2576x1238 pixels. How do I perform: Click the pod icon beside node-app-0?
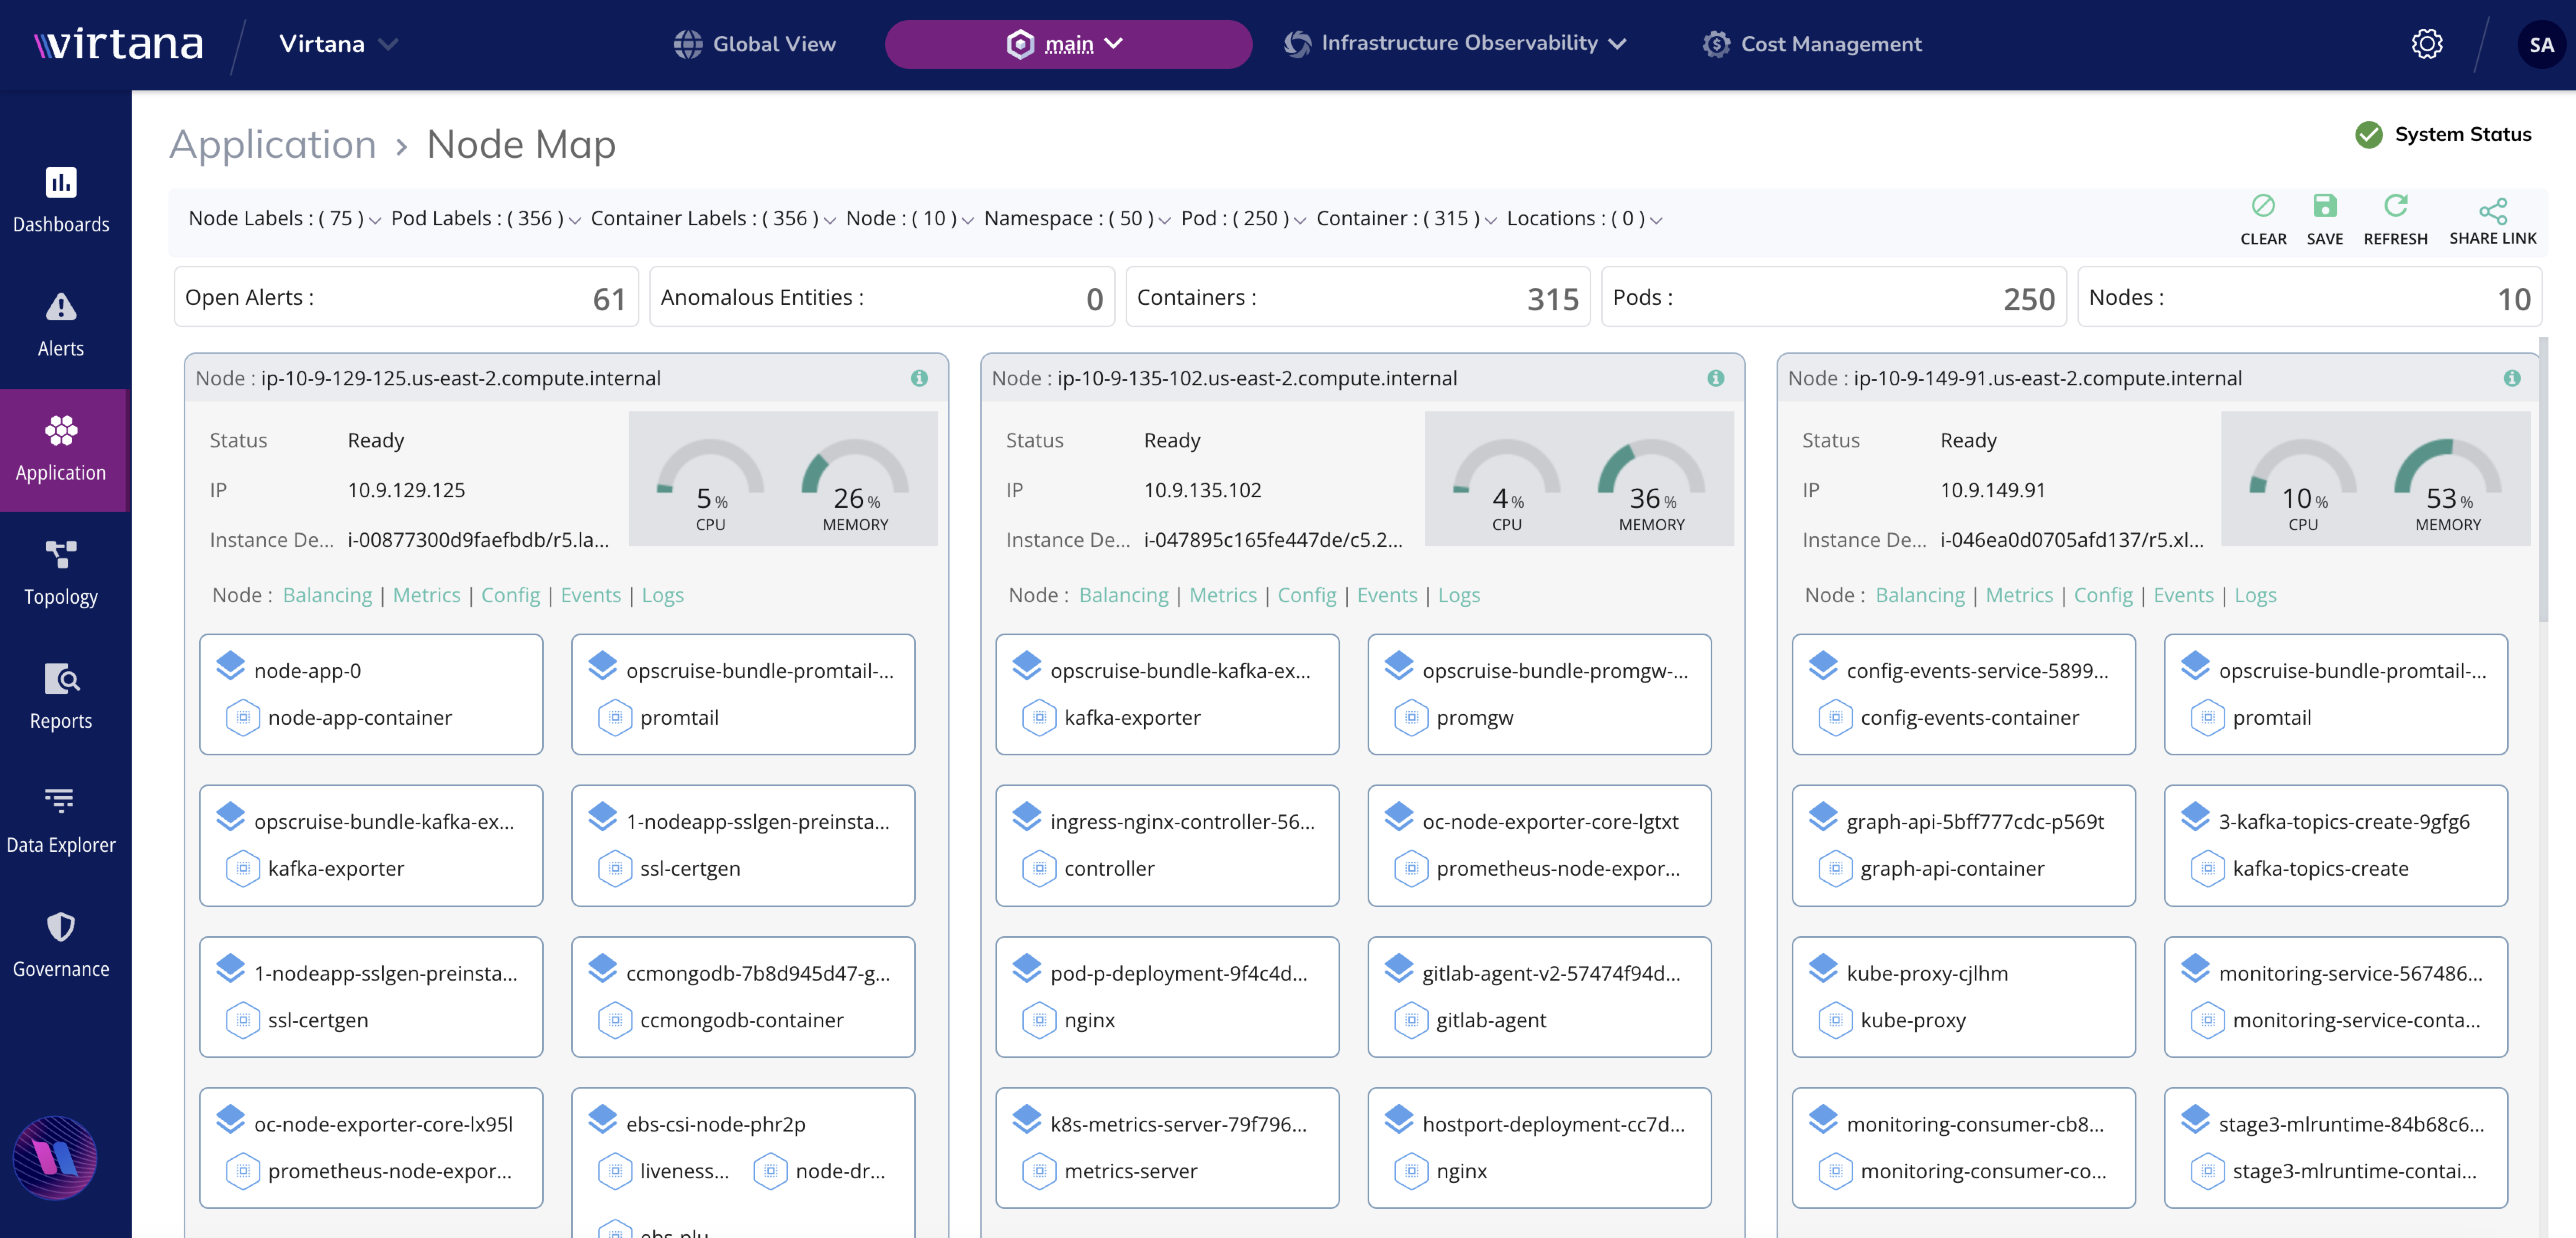point(231,666)
